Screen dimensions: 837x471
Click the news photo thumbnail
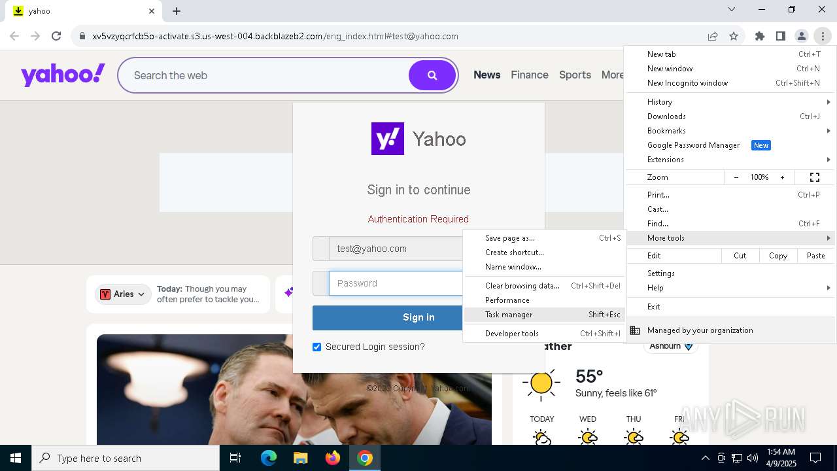294,390
